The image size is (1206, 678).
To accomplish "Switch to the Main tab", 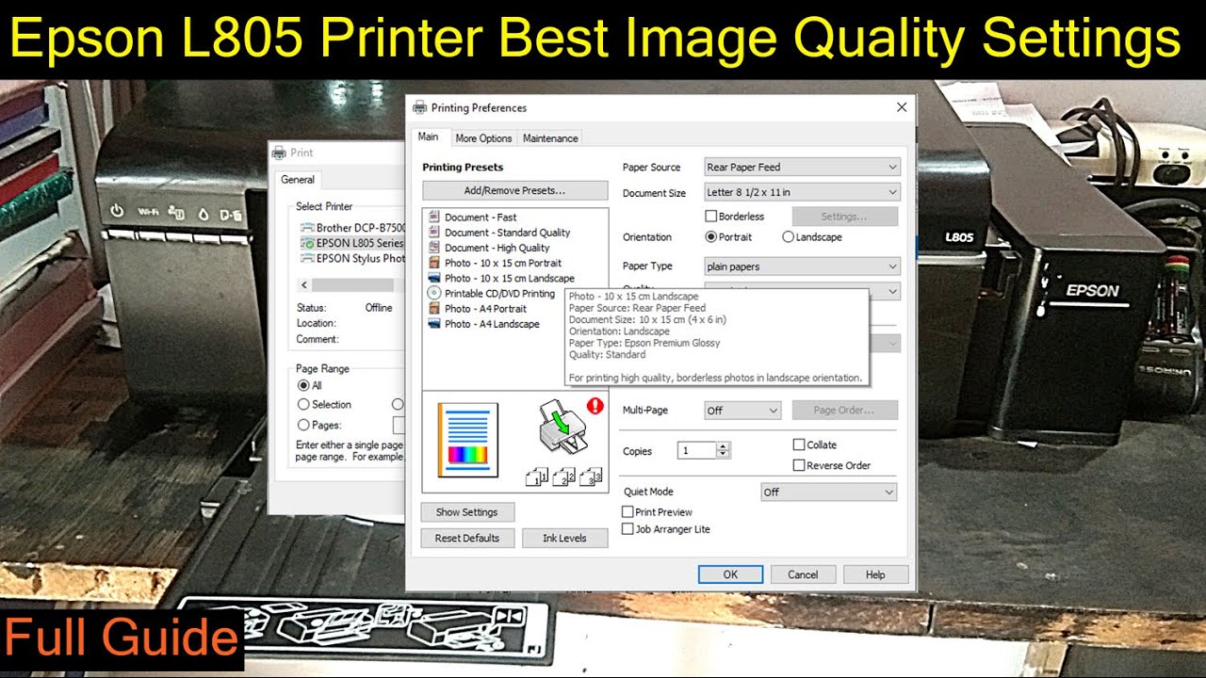I will (x=429, y=137).
